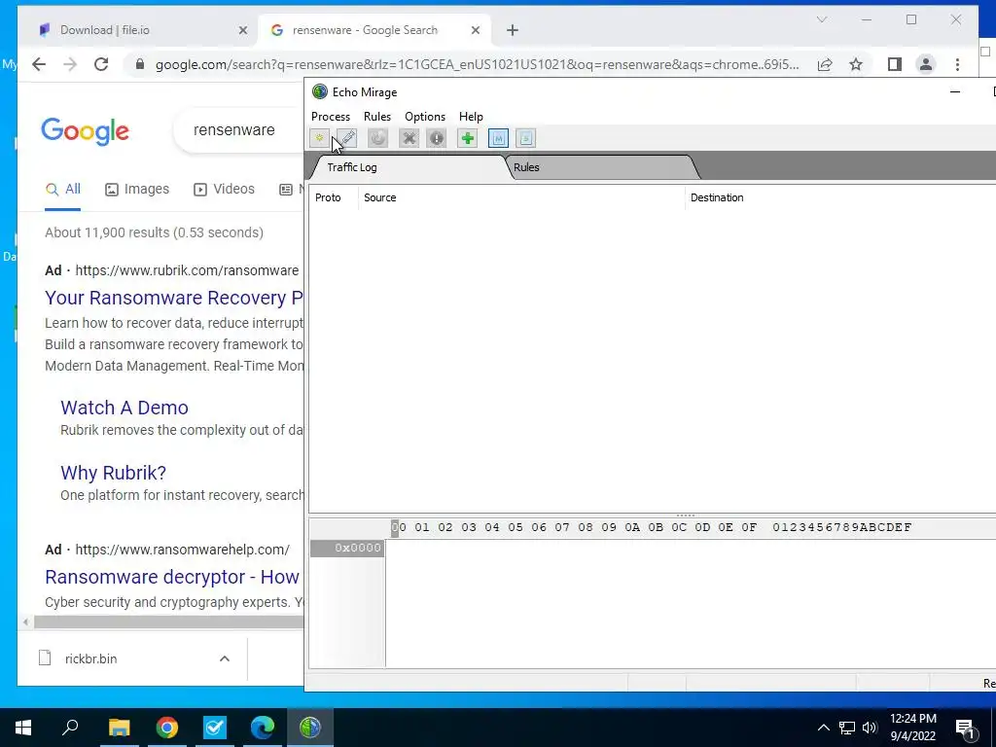This screenshot has height=747, width=996.
Task: Open the Options menu in Echo Mirage
Action: pos(425,117)
